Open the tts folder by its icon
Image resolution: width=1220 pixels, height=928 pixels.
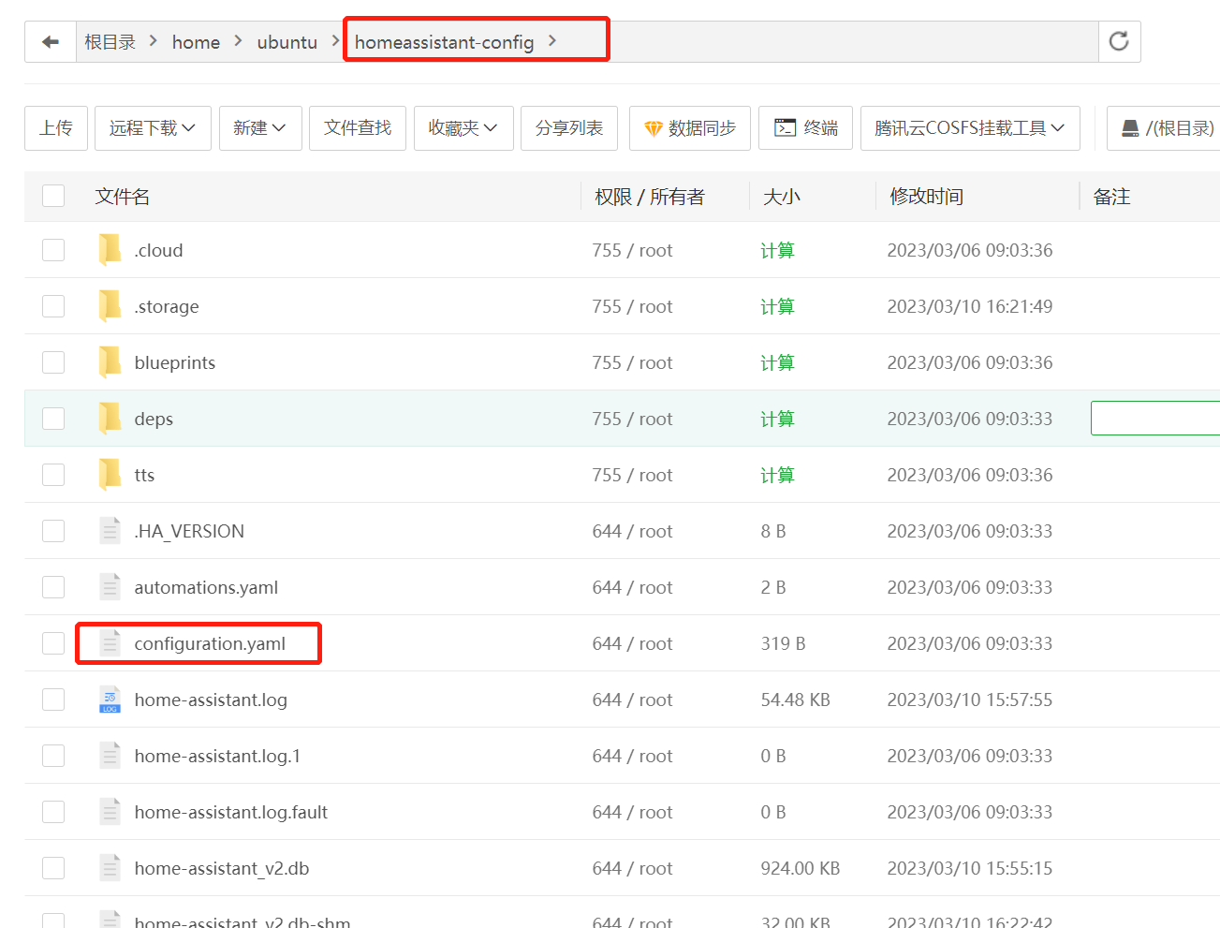click(110, 474)
